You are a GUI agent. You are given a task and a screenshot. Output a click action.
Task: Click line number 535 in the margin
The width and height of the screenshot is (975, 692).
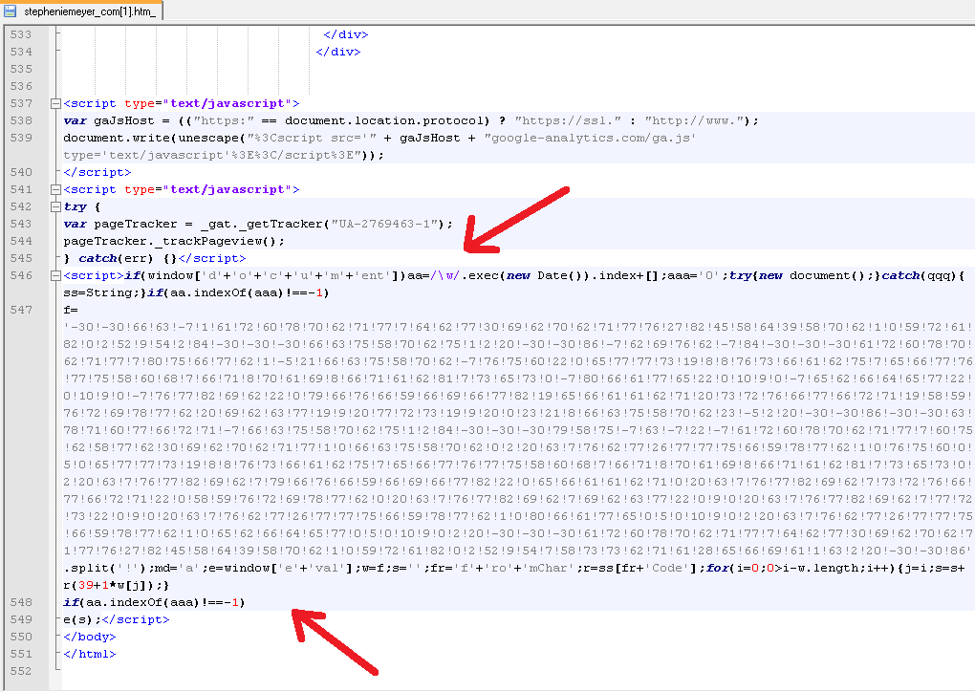[21, 69]
